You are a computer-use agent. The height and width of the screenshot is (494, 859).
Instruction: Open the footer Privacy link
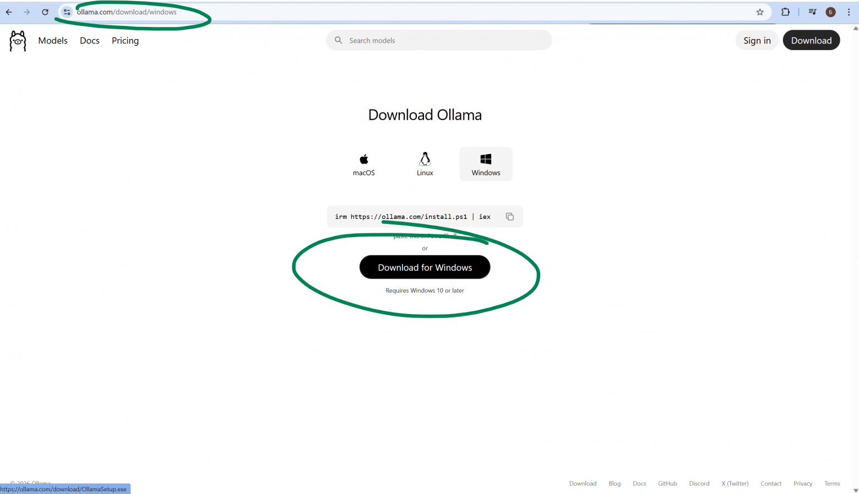[x=803, y=484]
